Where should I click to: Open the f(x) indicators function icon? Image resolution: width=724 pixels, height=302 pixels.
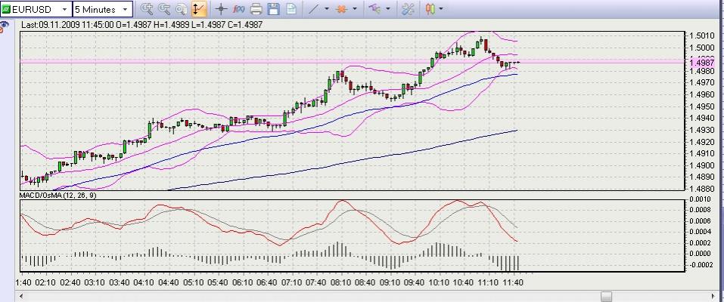(x=238, y=9)
